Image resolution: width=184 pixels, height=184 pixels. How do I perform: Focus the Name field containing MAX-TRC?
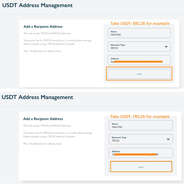[x=141, y=125]
